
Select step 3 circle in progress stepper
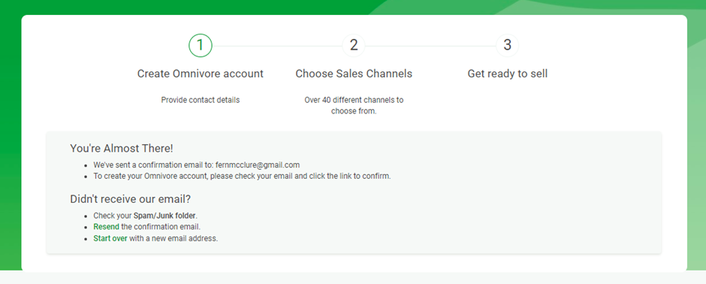508,46
